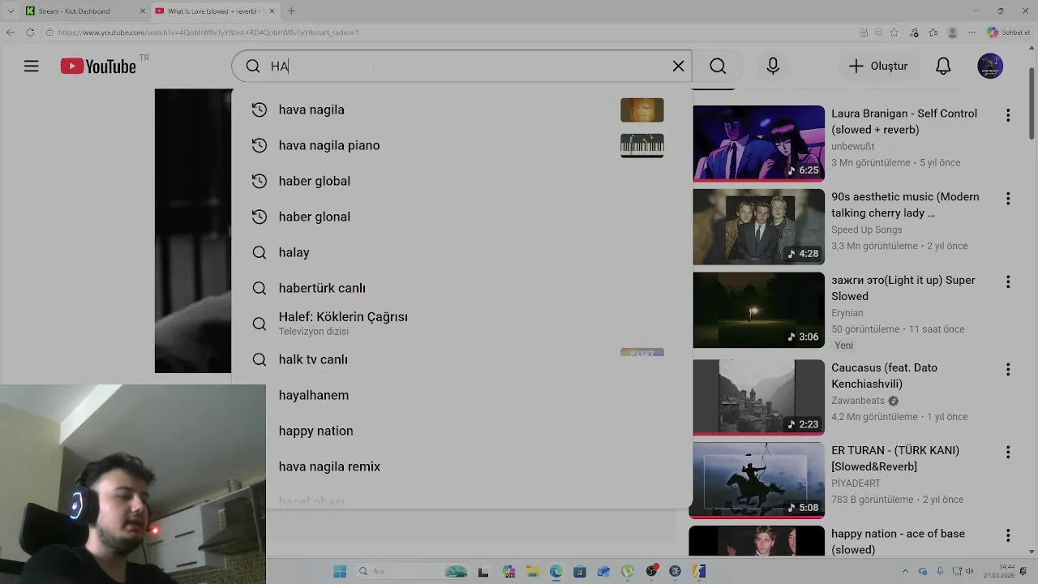This screenshot has width=1038, height=584.
Task: Go to the YouTube home logo
Action: pos(98,67)
